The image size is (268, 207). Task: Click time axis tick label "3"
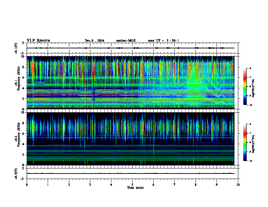(90, 185)
